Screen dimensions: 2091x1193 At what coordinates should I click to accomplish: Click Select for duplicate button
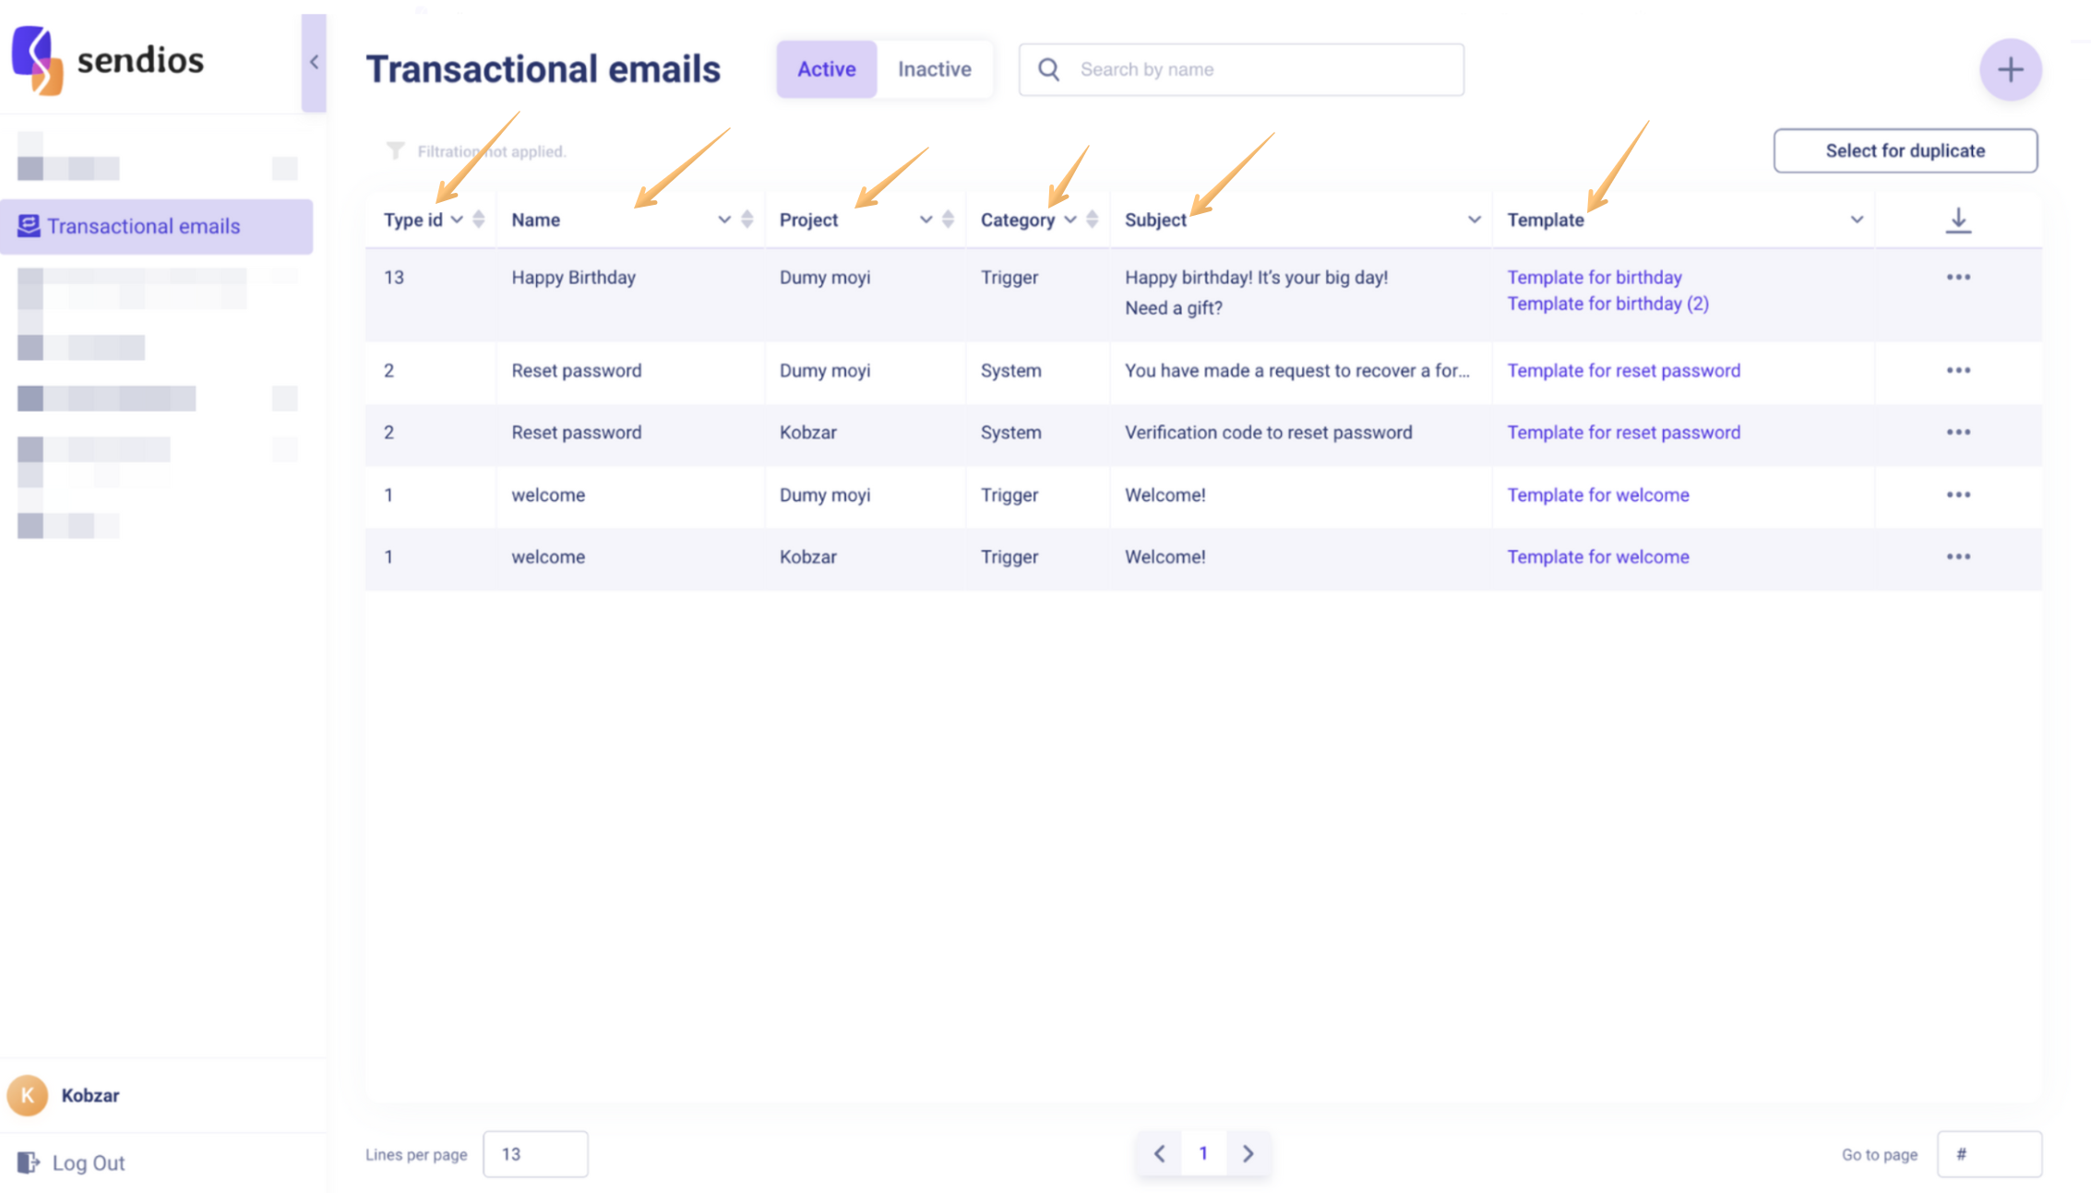click(1905, 150)
